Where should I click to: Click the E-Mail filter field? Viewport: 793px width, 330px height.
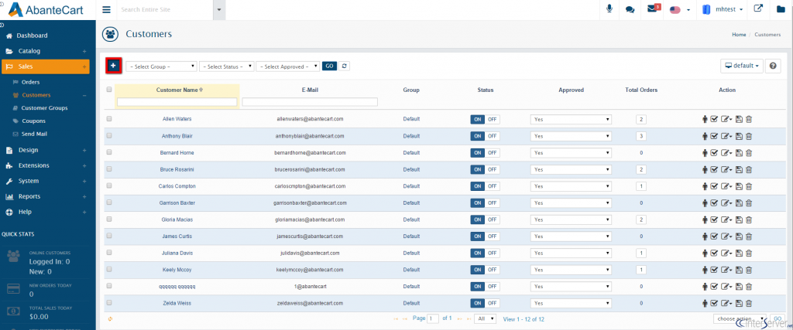(x=310, y=102)
